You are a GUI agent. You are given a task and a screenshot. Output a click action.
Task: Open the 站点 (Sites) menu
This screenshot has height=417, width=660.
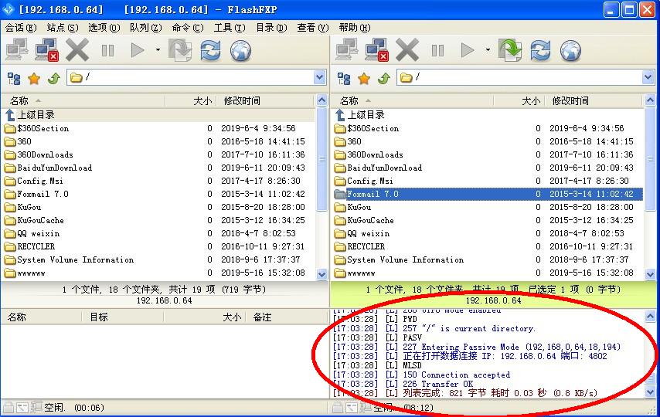(x=62, y=28)
